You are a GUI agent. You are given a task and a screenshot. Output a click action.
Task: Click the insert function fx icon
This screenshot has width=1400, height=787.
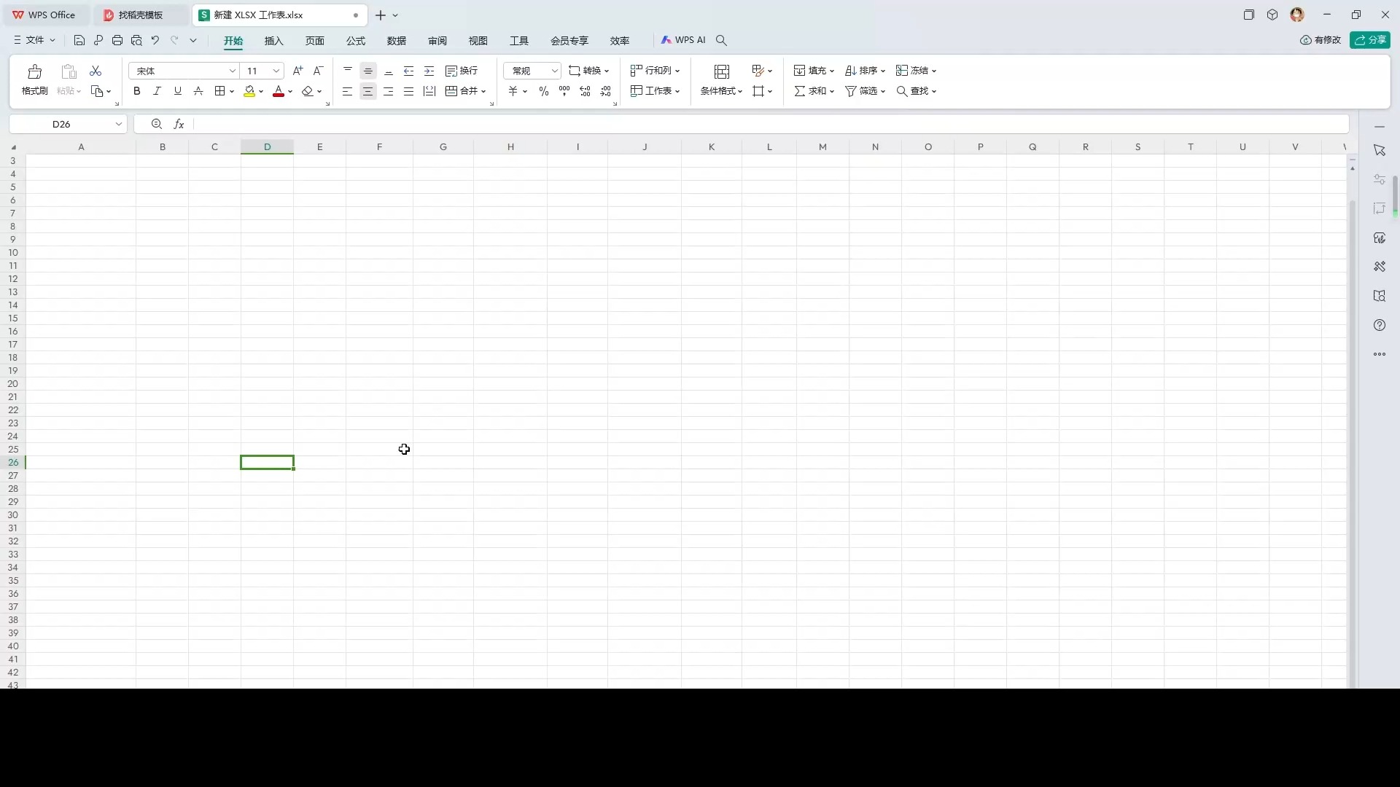(x=179, y=125)
